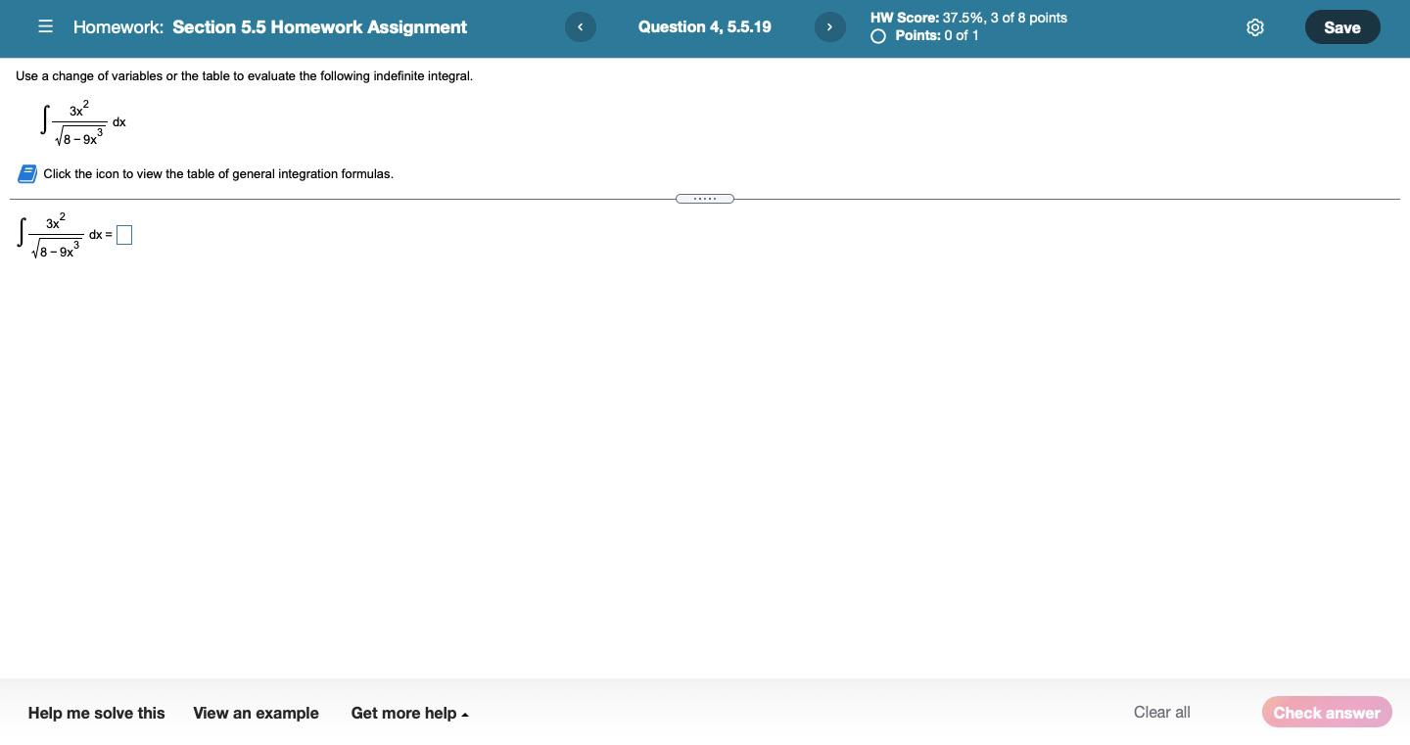Select the Points radio indicator
Viewport: 1410px width, 745px height.
click(x=878, y=35)
